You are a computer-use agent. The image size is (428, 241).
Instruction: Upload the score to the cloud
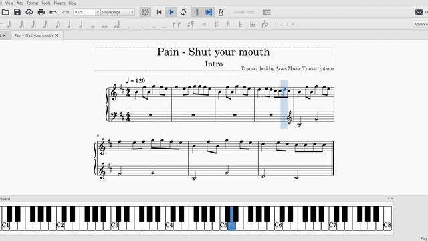click(x=29, y=12)
